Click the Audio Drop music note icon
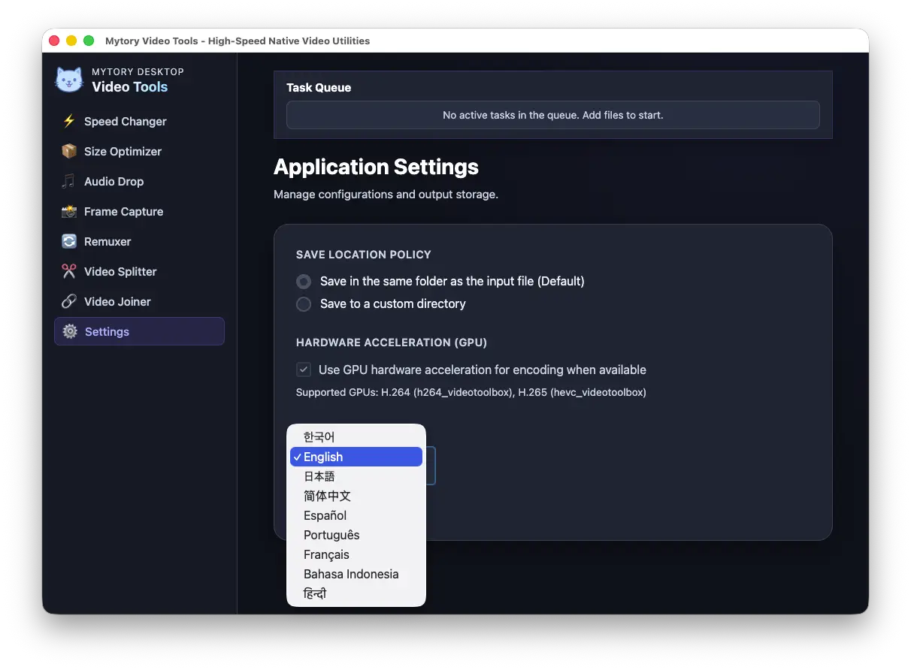The height and width of the screenshot is (670, 911). [69, 182]
